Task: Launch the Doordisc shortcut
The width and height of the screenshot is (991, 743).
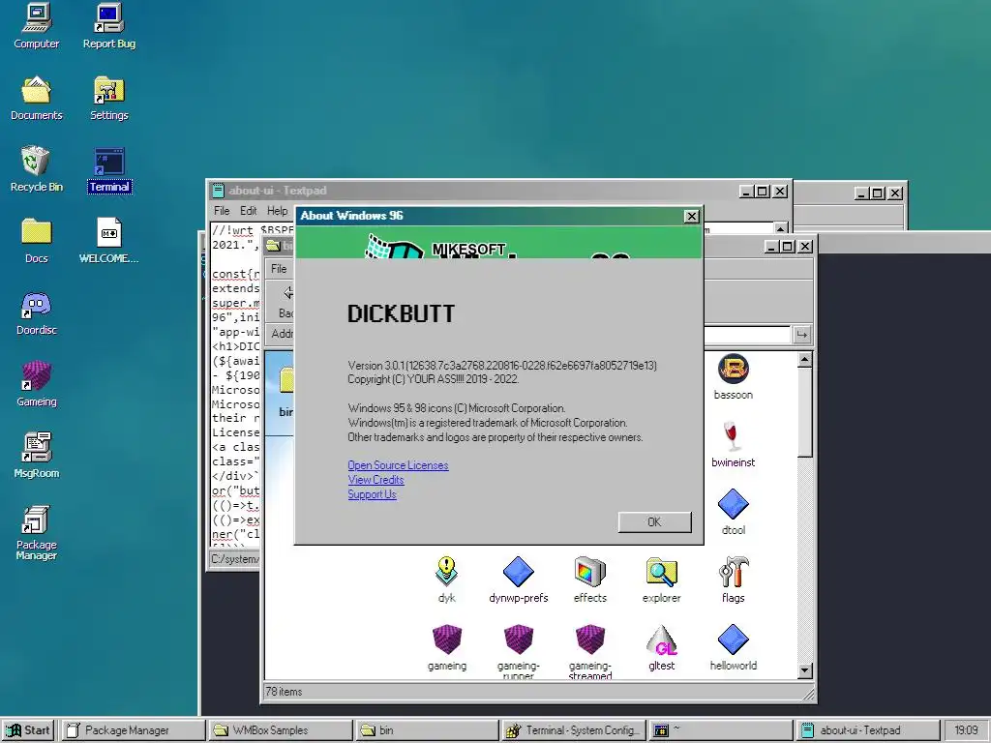Action: click(x=36, y=312)
